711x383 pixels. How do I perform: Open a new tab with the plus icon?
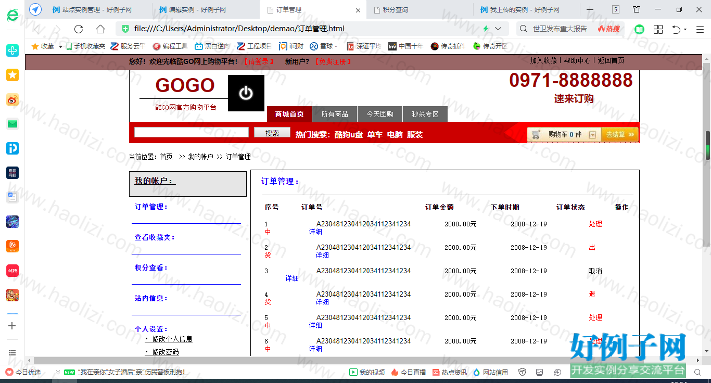(x=590, y=9)
